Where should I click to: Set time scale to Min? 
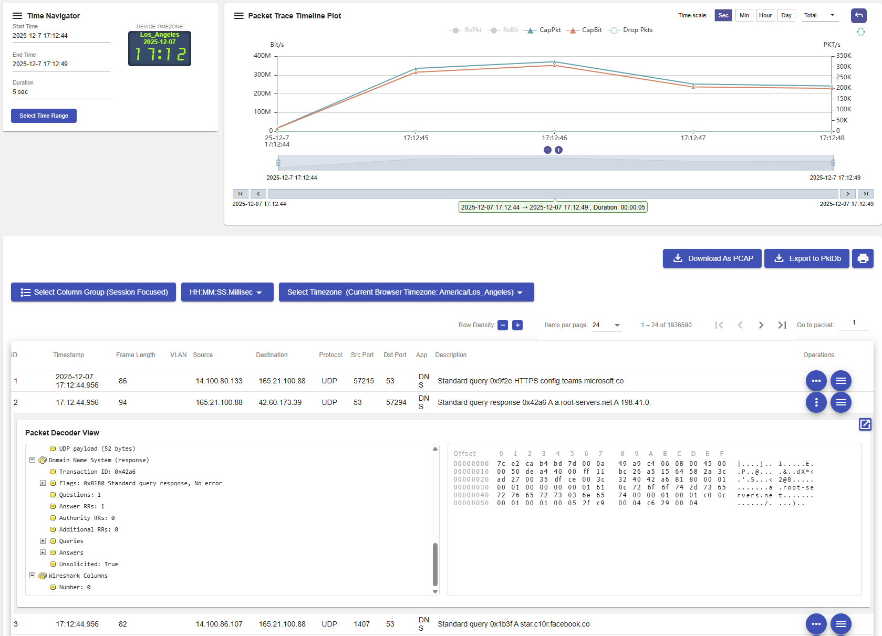coord(744,15)
